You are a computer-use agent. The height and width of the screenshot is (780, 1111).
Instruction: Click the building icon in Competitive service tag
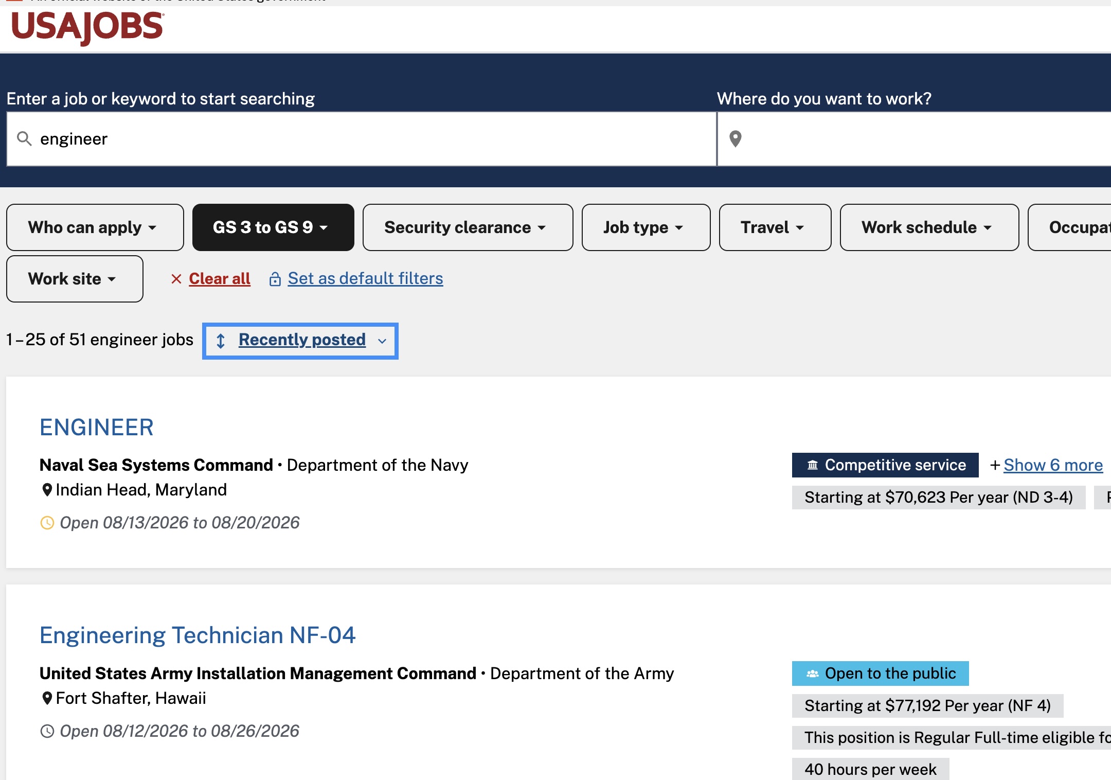pyautogui.click(x=813, y=465)
